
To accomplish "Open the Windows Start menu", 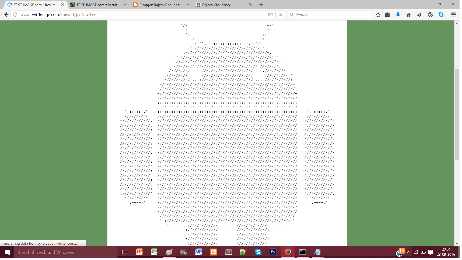I will pos(7,252).
